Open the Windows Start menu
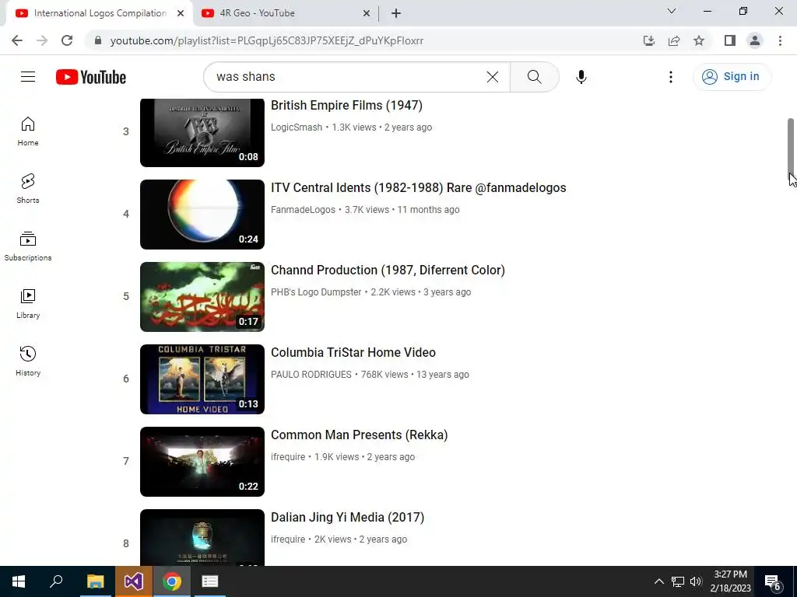 [19, 581]
